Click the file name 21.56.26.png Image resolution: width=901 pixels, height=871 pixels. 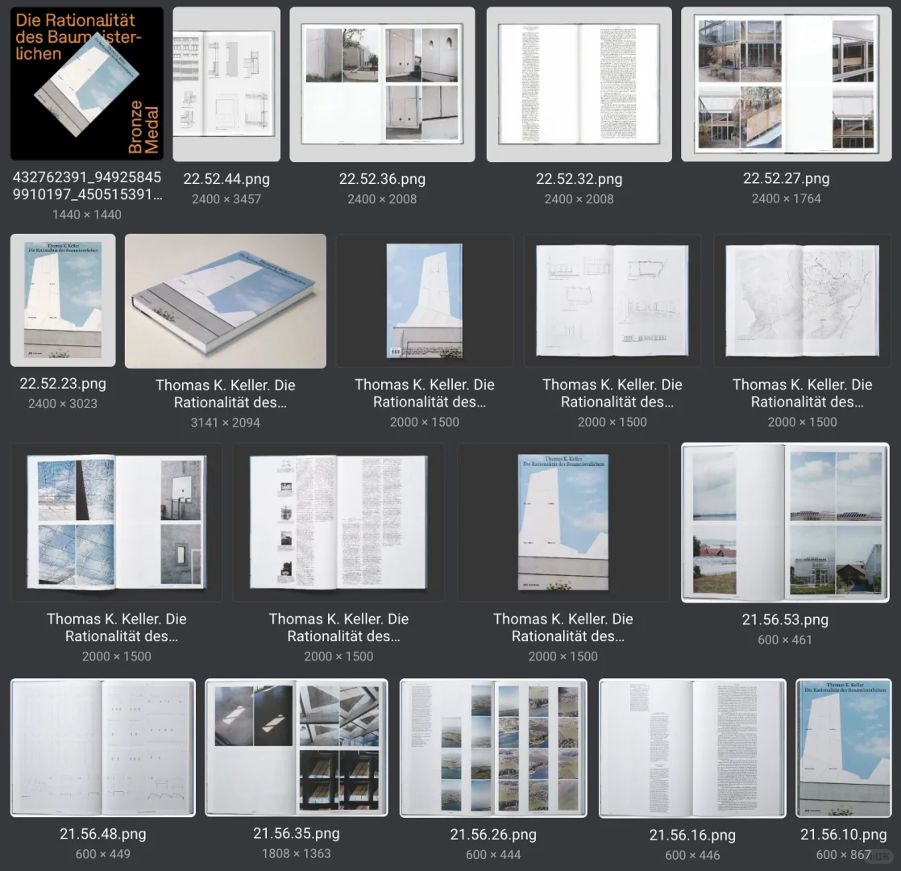pos(493,834)
